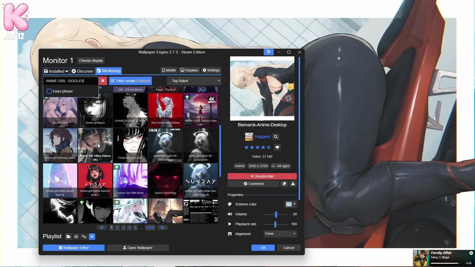Search author Halpern with the magnifier icon

[276, 137]
